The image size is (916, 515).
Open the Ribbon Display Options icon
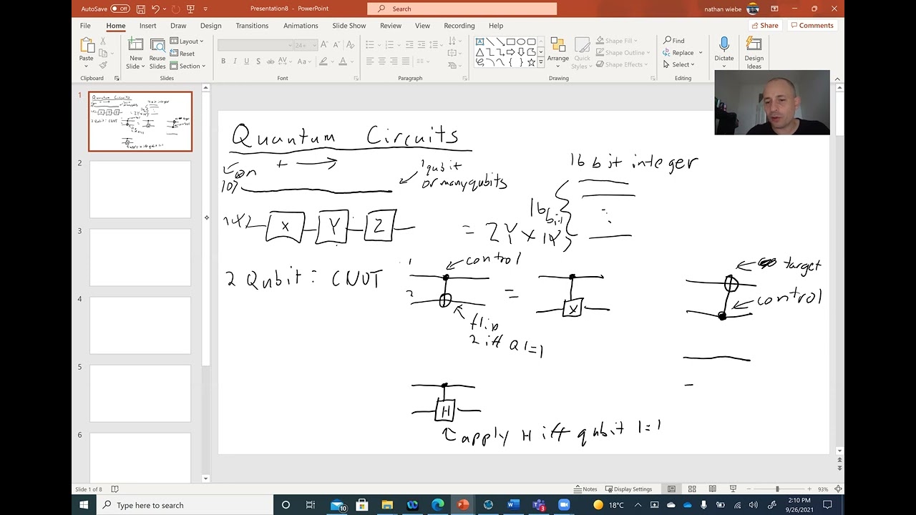(774, 9)
